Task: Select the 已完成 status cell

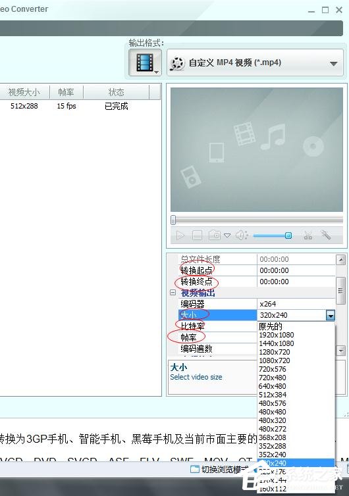Action: point(117,106)
